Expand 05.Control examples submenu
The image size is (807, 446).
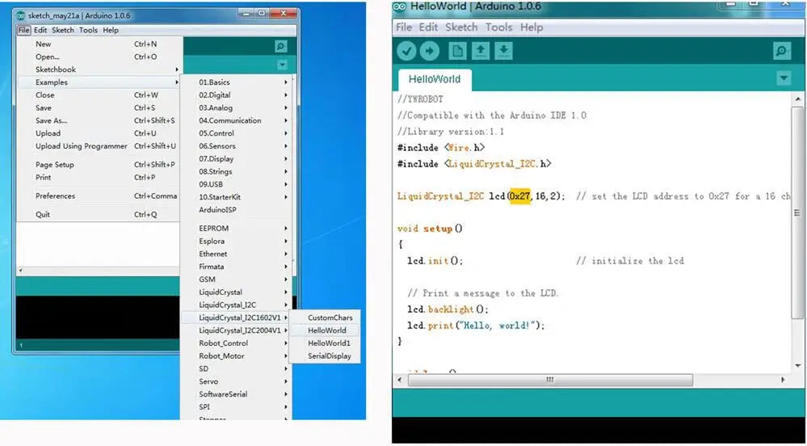[236, 133]
